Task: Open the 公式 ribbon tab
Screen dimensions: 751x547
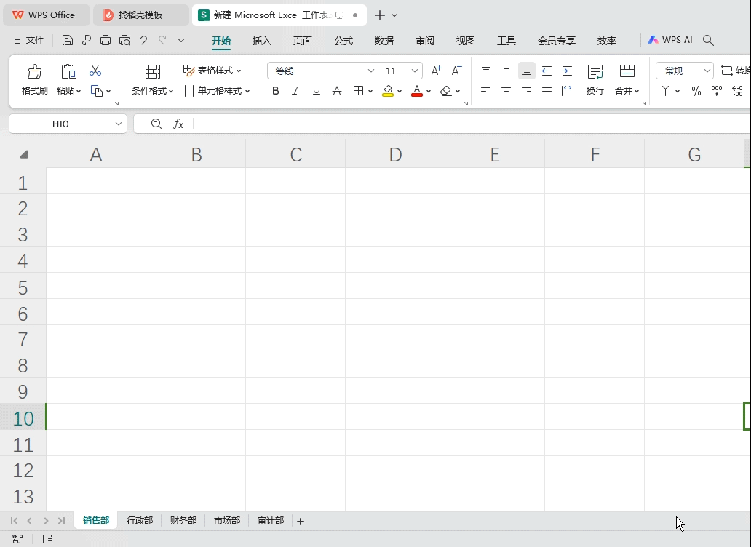Action: click(343, 41)
